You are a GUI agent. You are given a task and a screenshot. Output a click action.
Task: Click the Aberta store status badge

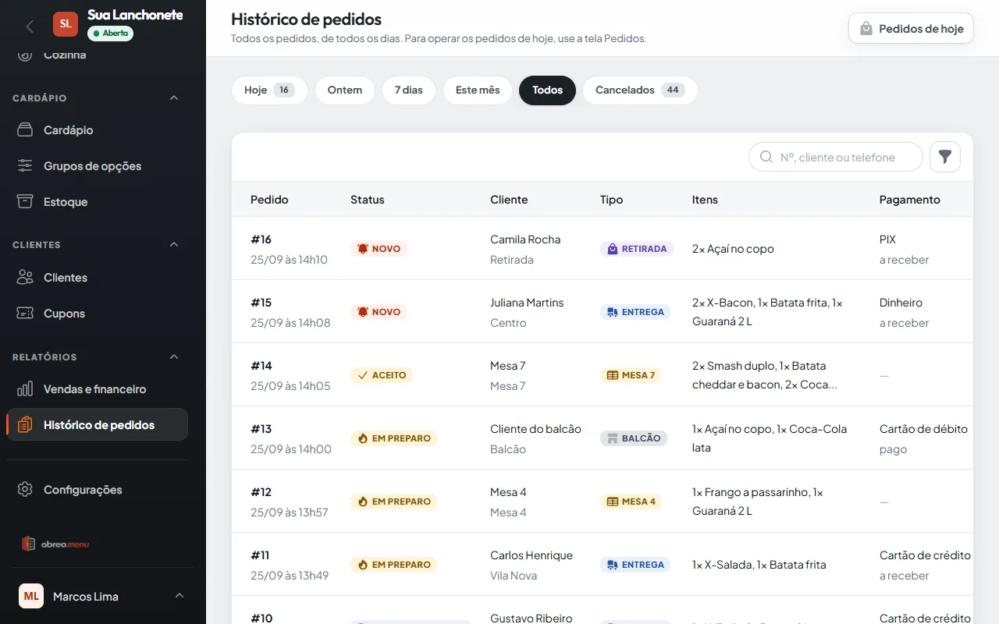[x=110, y=34]
